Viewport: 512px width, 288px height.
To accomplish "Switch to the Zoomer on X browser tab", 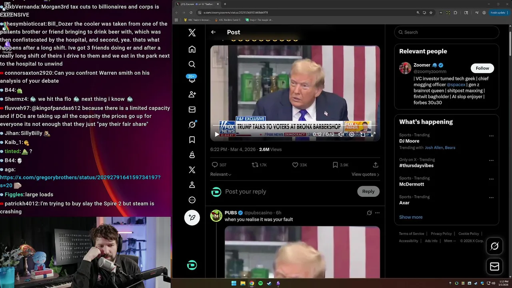I will click(x=197, y=4).
